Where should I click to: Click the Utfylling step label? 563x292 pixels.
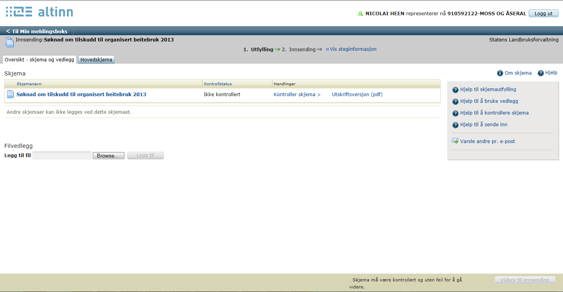tap(262, 49)
